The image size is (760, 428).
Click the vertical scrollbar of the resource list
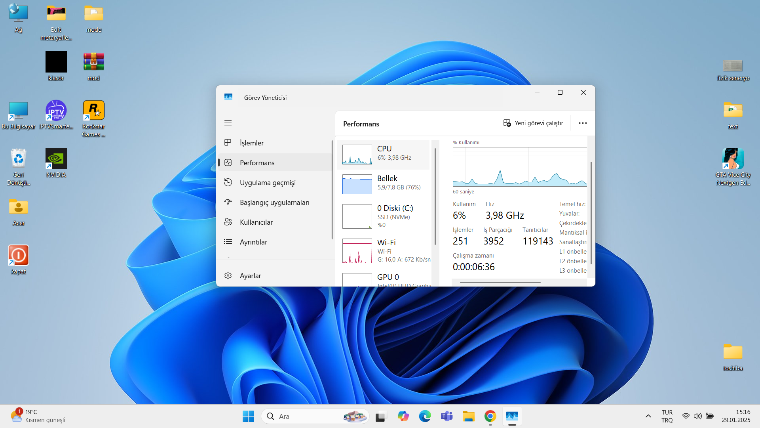click(x=435, y=197)
